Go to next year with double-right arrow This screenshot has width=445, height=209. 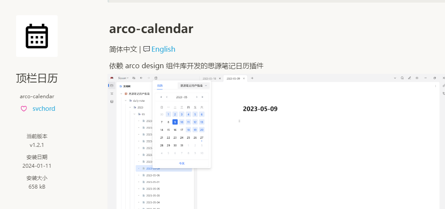coord(202,97)
